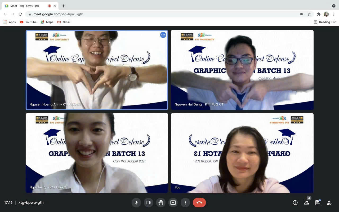
Task: Click the meeting code xtg-bpwu-gth text
Action: (x=31, y=202)
